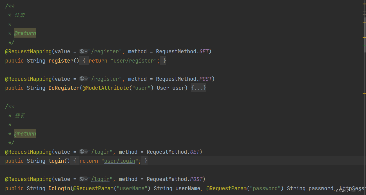Click the globe icon before "/login" on the GET mapping
The width and height of the screenshot is (366, 195).
[x=82, y=152]
